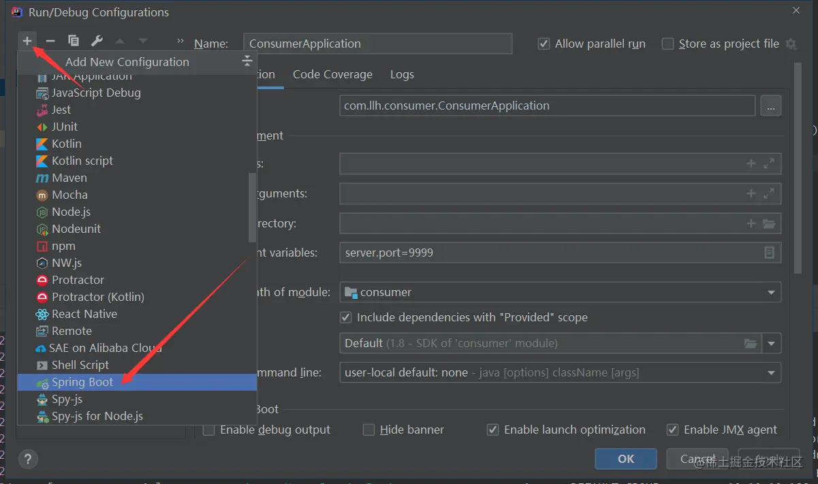Image resolution: width=818 pixels, height=484 pixels.
Task: Select Mocha configuration type
Action: pyautogui.click(x=137, y=195)
